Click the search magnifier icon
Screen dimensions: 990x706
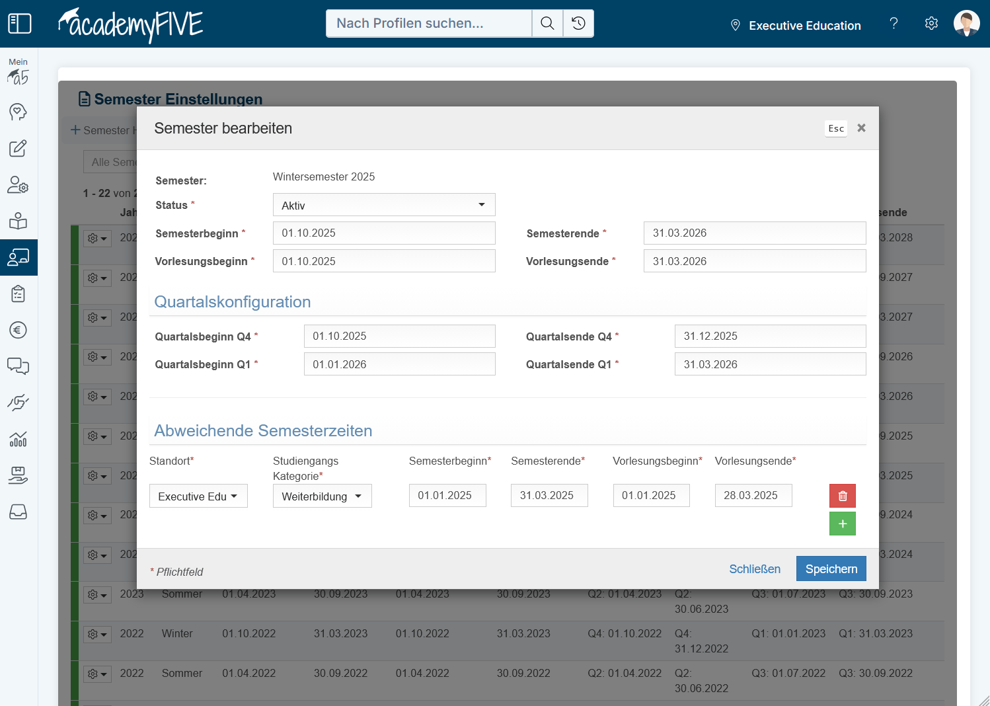[x=547, y=23]
